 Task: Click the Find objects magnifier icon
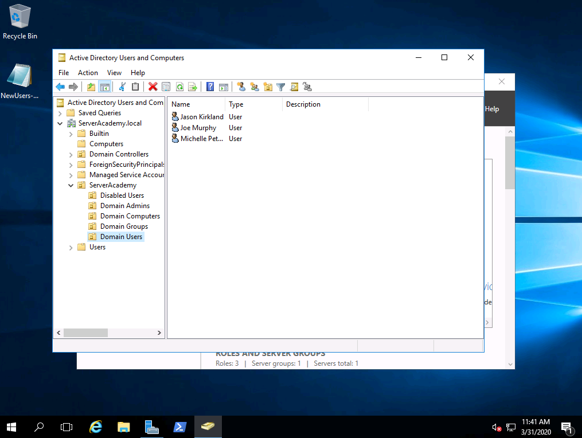click(294, 87)
